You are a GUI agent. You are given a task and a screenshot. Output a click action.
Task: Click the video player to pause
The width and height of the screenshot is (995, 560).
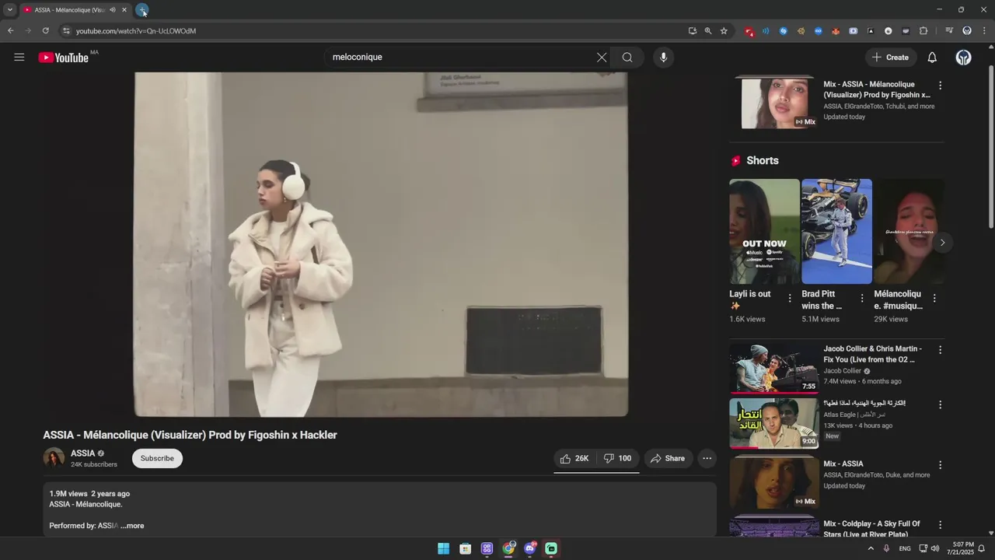381,244
